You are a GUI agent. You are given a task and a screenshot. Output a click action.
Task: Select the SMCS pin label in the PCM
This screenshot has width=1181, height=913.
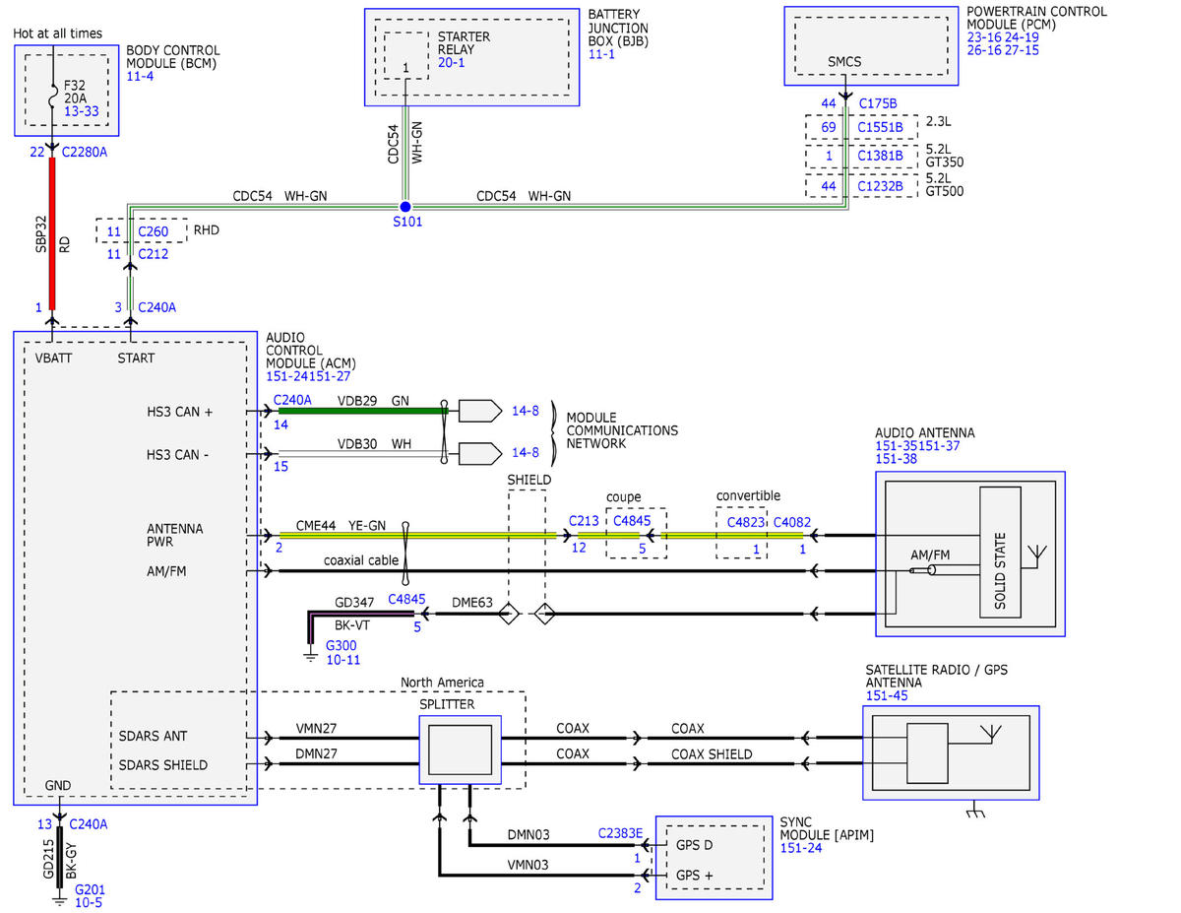[x=844, y=61]
